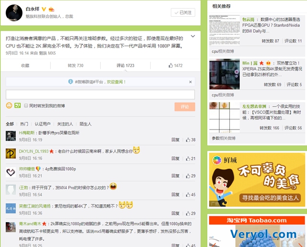Click the red star badge next to DKYLIN_DL1993

tap(51, 151)
